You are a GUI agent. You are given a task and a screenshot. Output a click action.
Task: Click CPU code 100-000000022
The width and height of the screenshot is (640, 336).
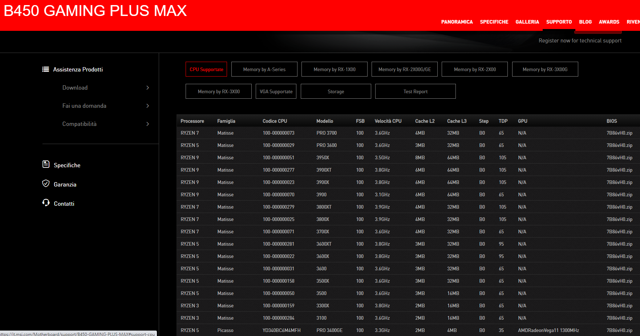pos(279,256)
